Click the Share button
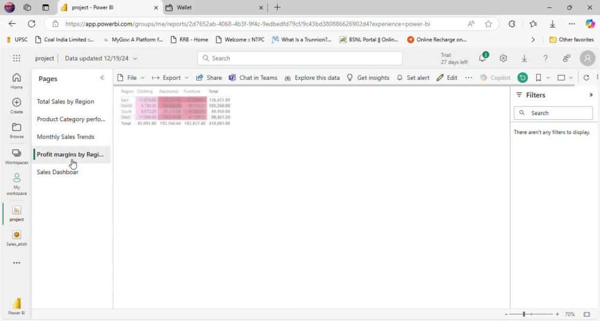This screenshot has width=600, height=321. point(209,77)
